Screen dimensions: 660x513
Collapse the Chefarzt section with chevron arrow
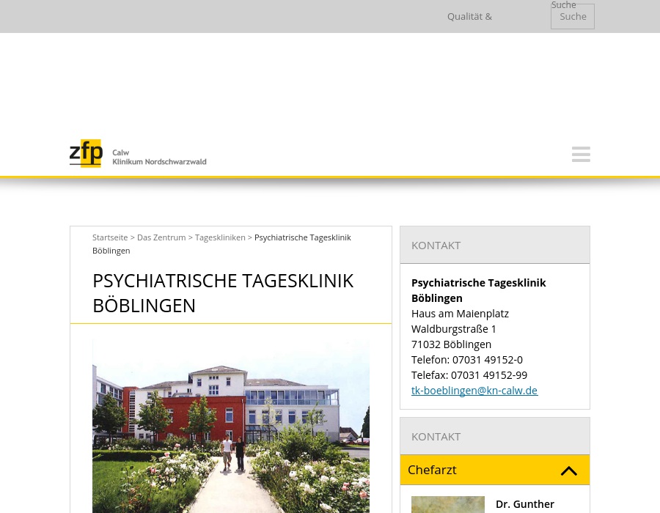tap(568, 470)
